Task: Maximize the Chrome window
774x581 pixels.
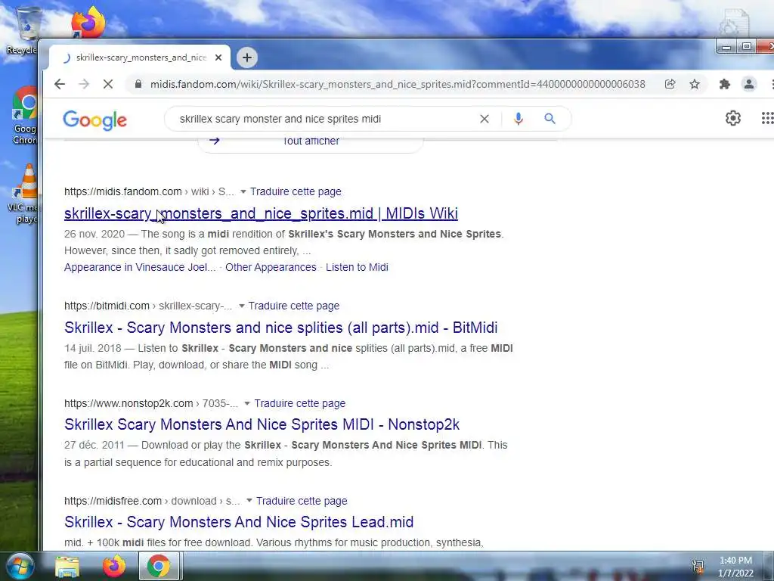Action: 746,46
